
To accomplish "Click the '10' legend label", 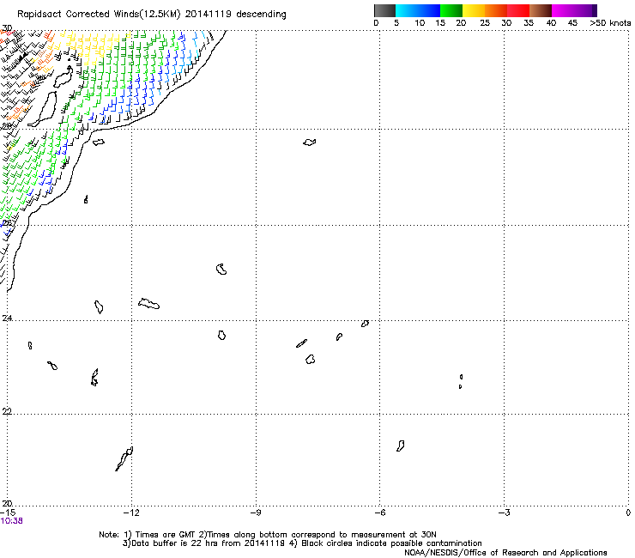I will pyautogui.click(x=420, y=23).
